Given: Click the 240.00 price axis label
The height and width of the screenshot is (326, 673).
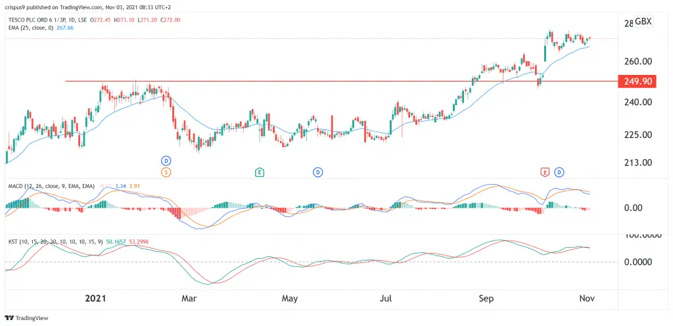Looking at the screenshot, I should pyautogui.click(x=638, y=102).
